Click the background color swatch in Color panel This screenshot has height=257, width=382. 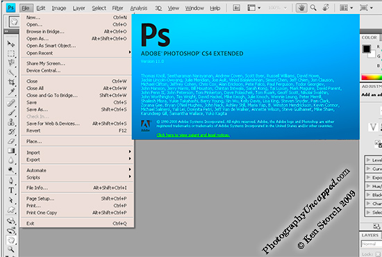373,55
